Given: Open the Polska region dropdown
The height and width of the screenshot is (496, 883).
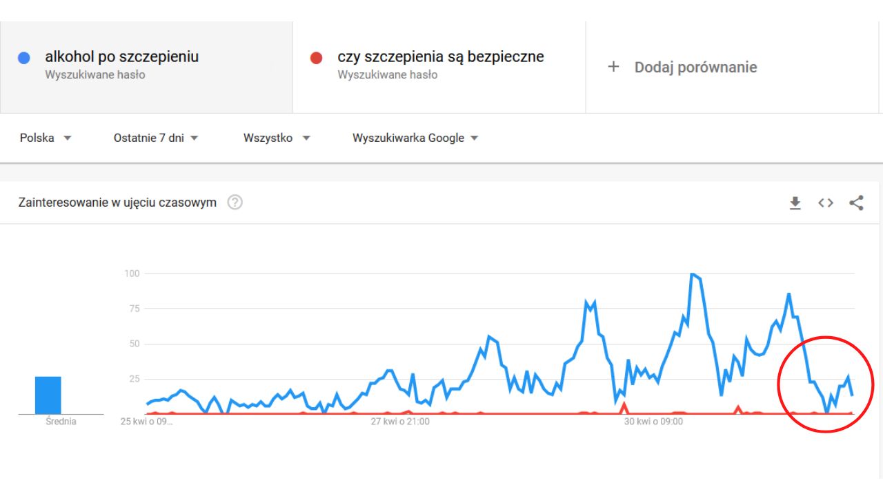Looking at the screenshot, I should point(46,138).
